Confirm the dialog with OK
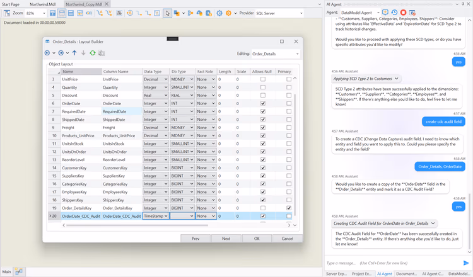The width and height of the screenshot is (473, 277). pos(257,239)
